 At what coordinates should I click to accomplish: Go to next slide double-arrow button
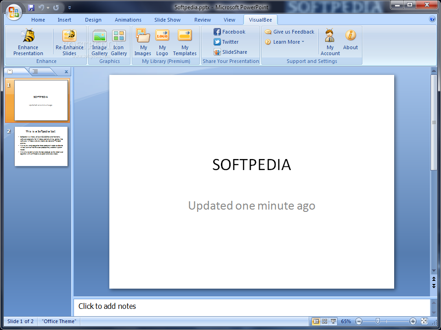434,286
